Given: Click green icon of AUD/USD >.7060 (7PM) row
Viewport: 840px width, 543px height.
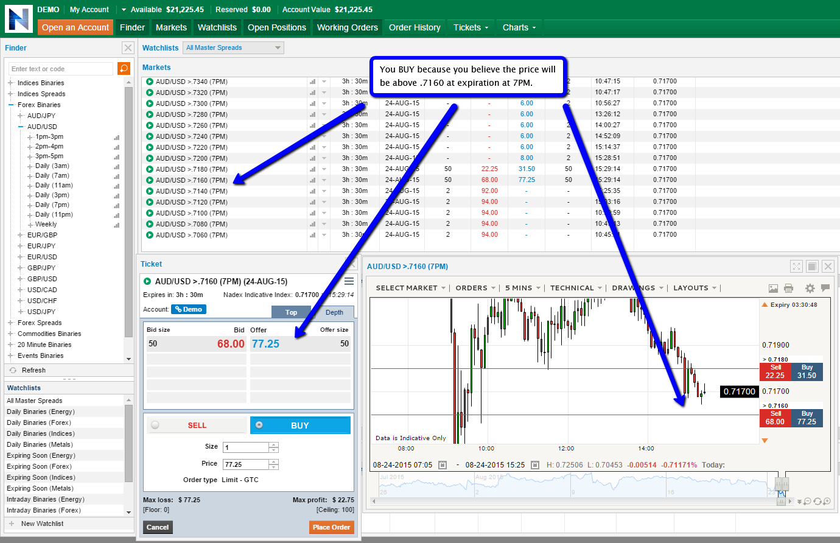Looking at the screenshot, I should tap(149, 235).
